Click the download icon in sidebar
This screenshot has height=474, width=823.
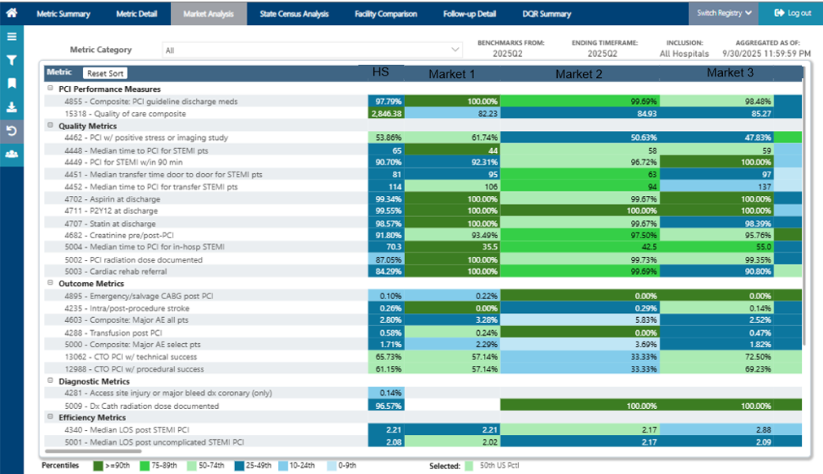[11, 107]
